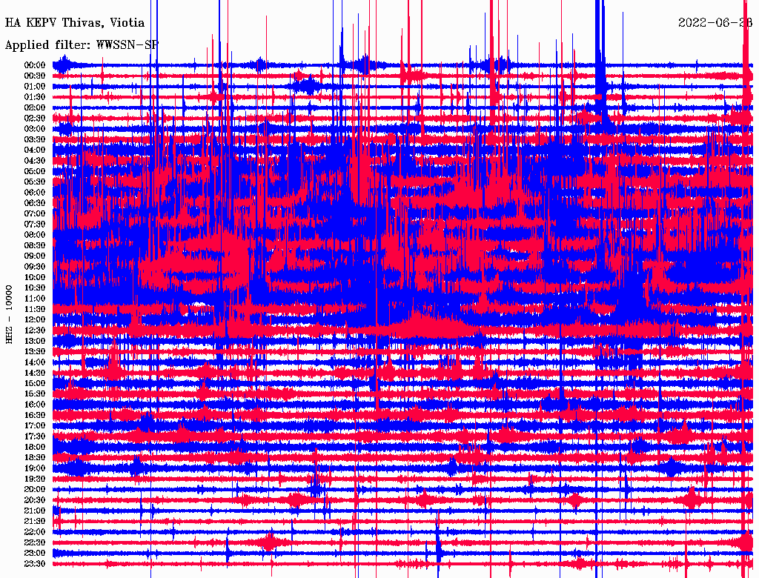Screen dimensions: 759x578
Task: Click the '15:00' time label
Action: [x=35, y=383]
